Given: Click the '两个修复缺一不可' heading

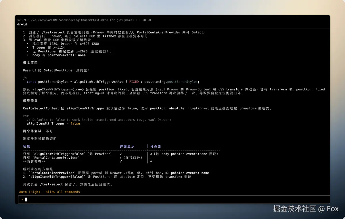Looking at the screenshot, I should 38,131.
